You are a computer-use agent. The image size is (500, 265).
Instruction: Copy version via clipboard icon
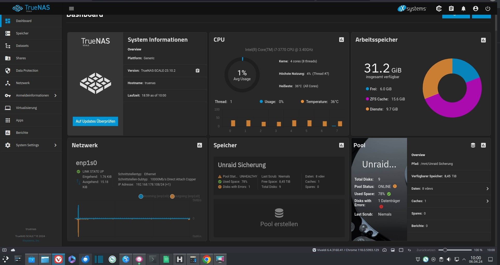[x=198, y=71]
